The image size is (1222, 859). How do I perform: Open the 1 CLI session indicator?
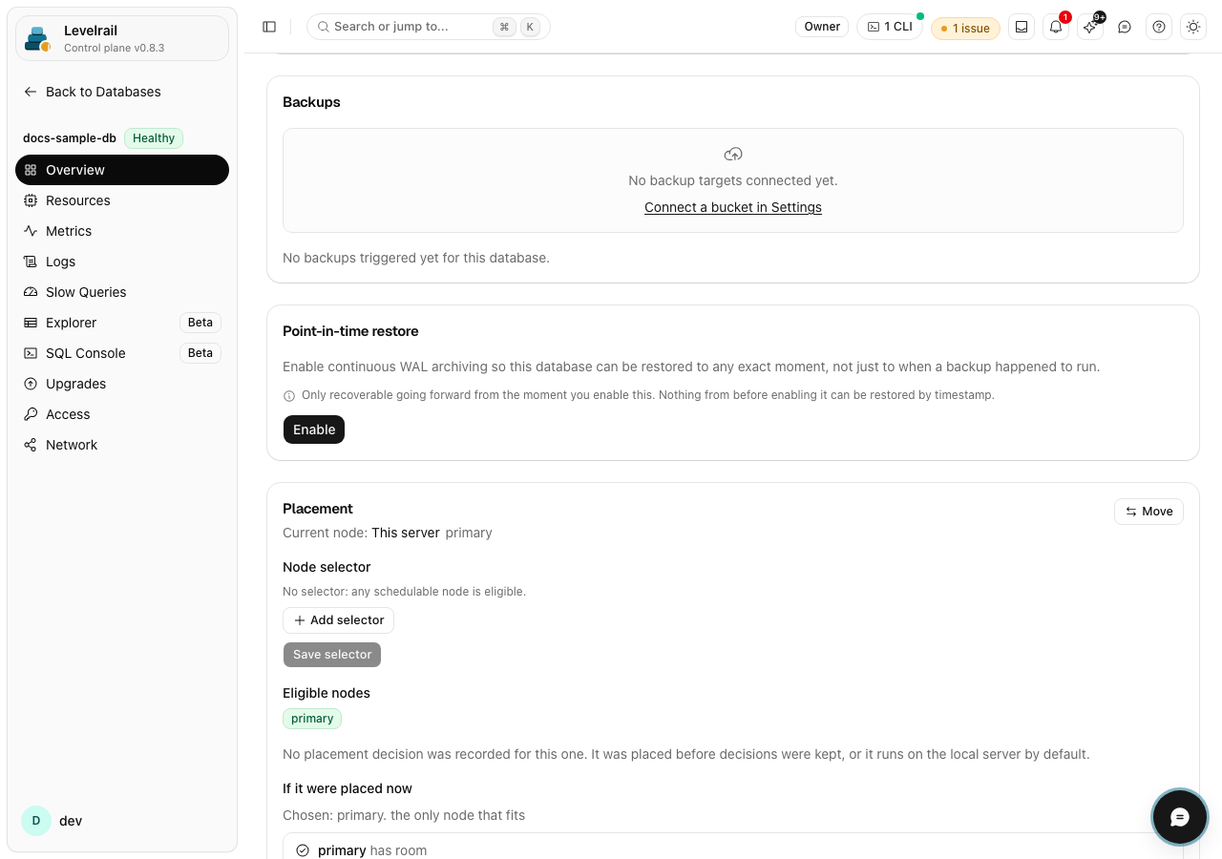890,27
